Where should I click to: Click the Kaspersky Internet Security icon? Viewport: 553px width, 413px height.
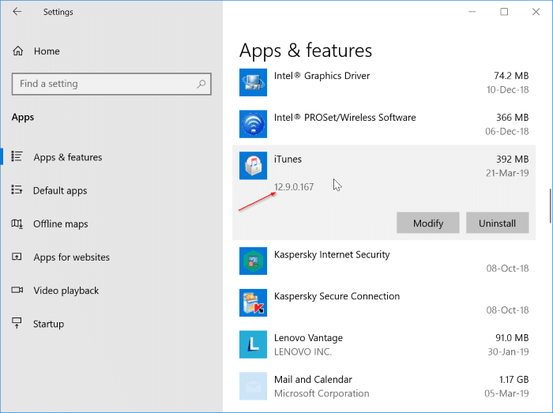253,261
